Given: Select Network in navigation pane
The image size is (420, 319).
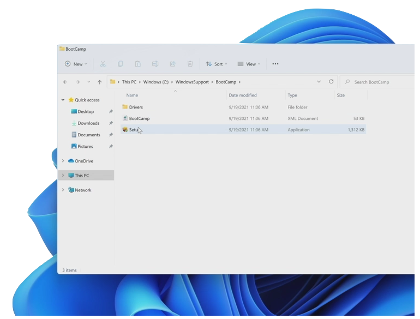Looking at the screenshot, I should [83, 190].
